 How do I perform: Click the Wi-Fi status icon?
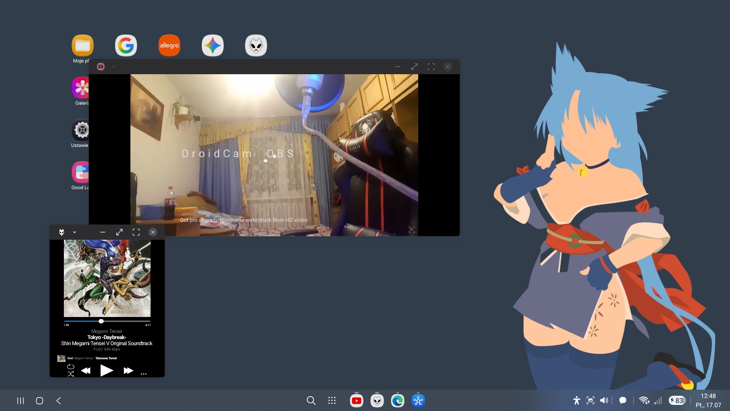644,400
